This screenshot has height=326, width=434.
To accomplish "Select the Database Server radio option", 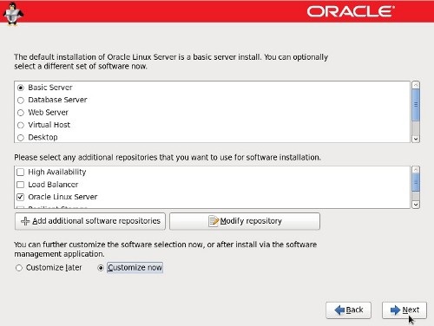I will [x=21, y=101].
